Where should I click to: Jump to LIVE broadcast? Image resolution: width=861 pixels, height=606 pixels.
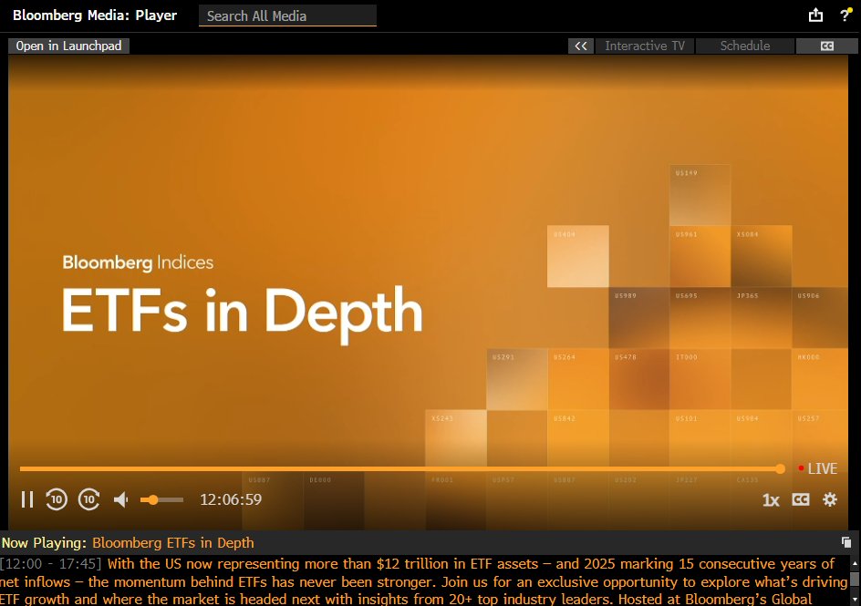point(817,468)
